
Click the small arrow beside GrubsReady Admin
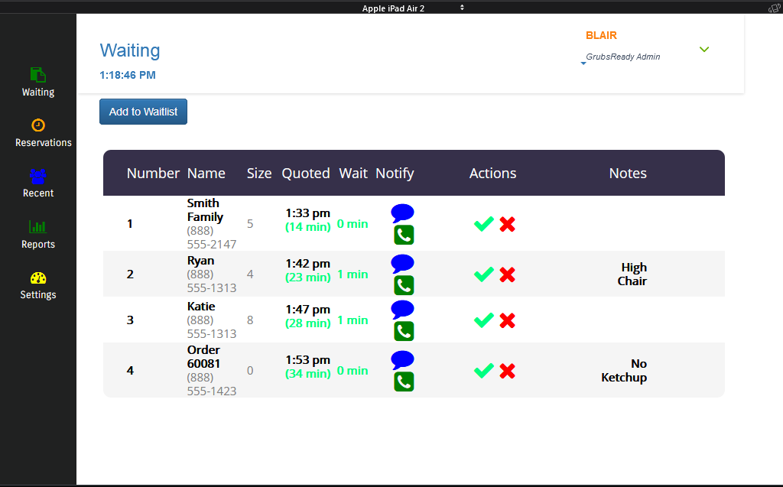click(583, 63)
